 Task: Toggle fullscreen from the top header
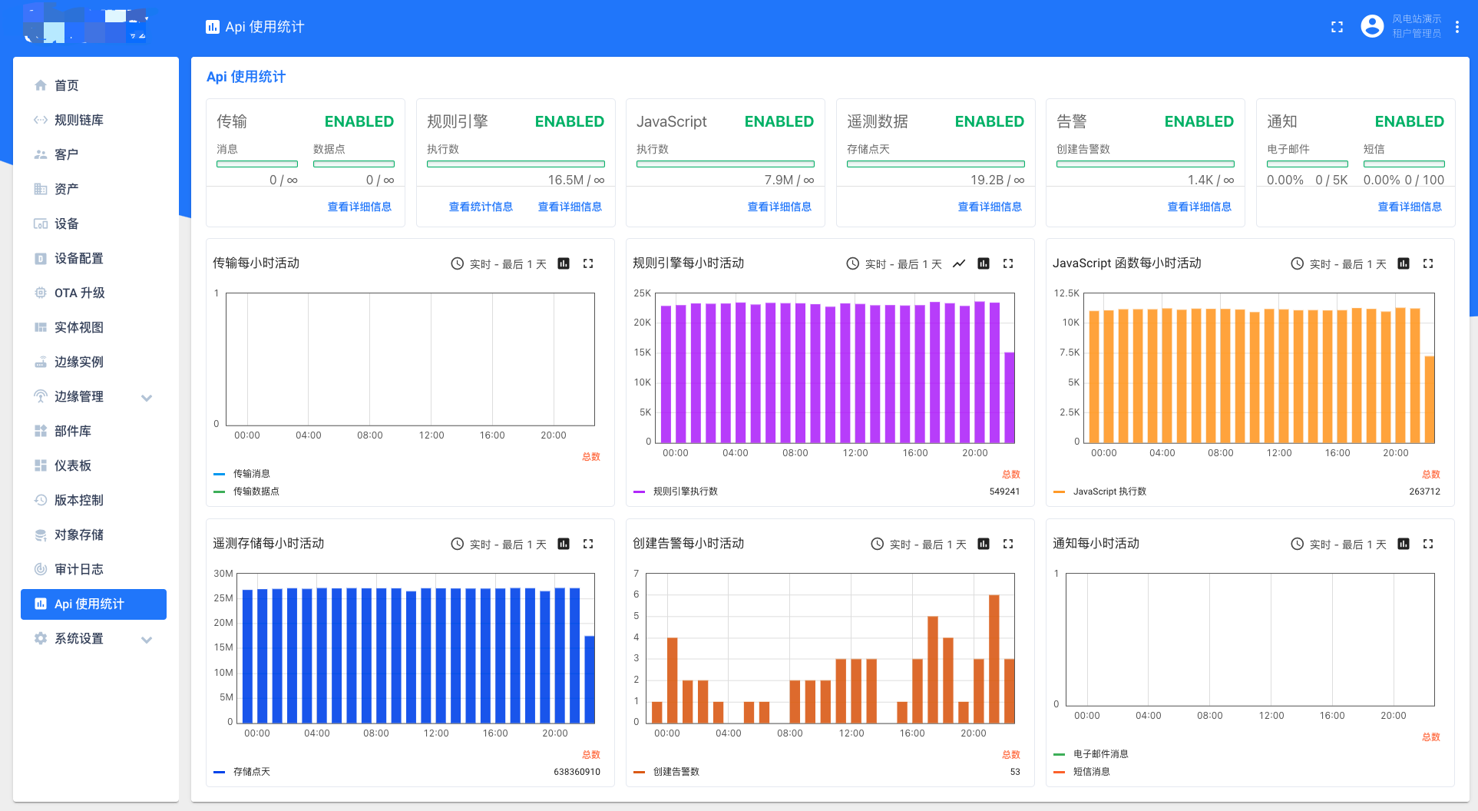(1337, 27)
